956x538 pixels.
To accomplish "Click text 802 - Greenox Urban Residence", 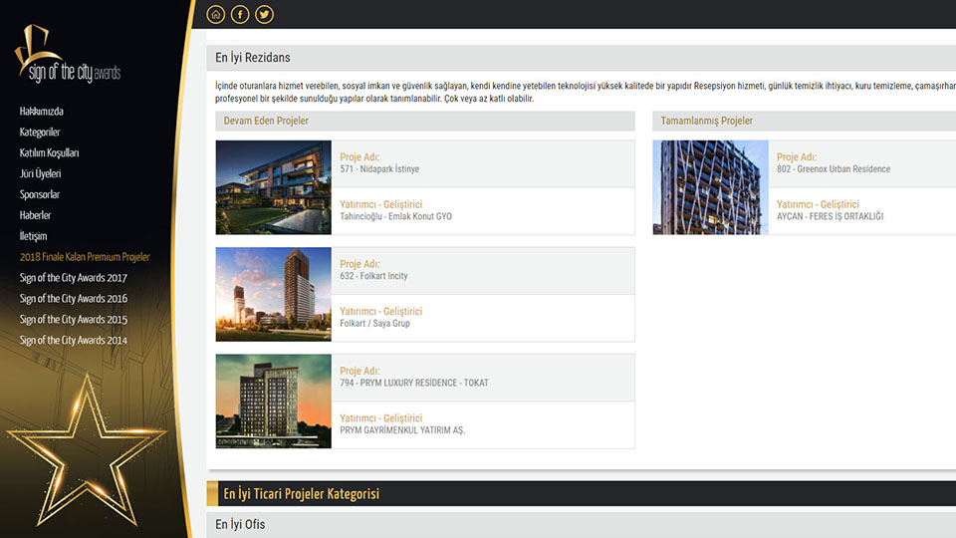I will coord(834,169).
